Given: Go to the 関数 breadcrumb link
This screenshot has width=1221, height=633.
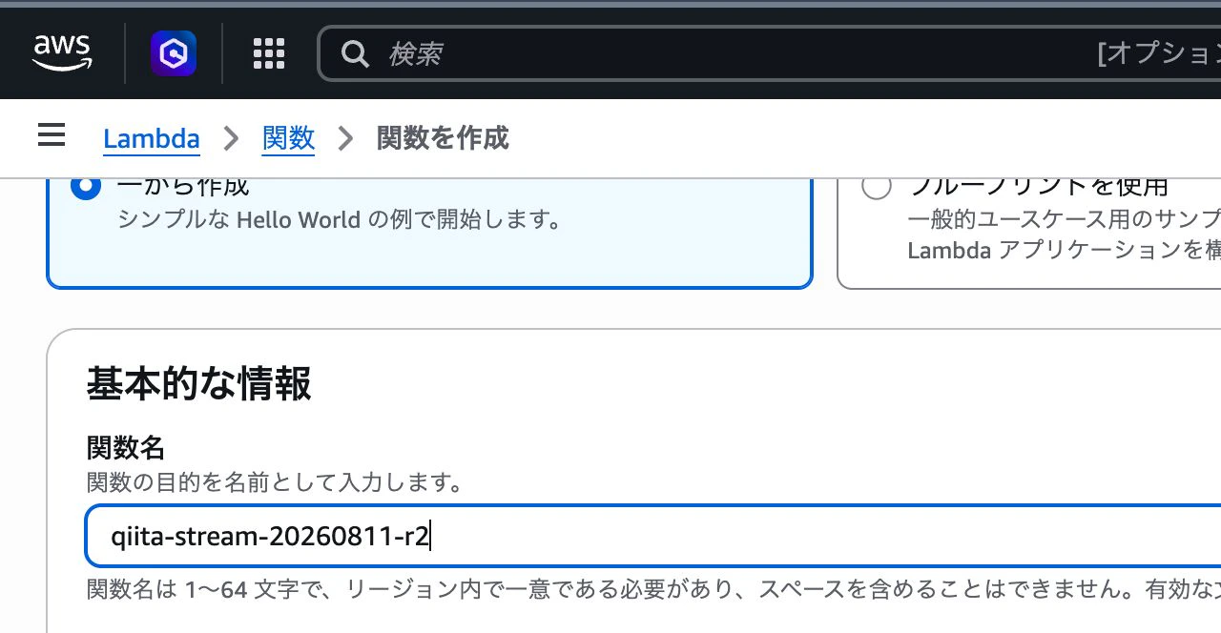Looking at the screenshot, I should (x=288, y=138).
